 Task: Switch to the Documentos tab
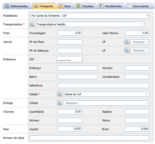pyautogui.click(x=139, y=6)
